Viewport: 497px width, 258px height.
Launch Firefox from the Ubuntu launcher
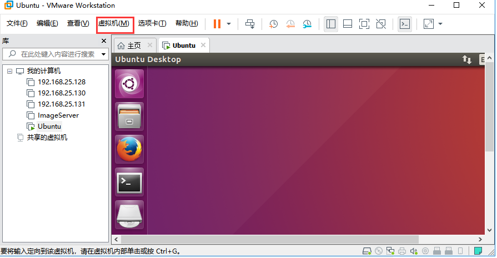129,149
